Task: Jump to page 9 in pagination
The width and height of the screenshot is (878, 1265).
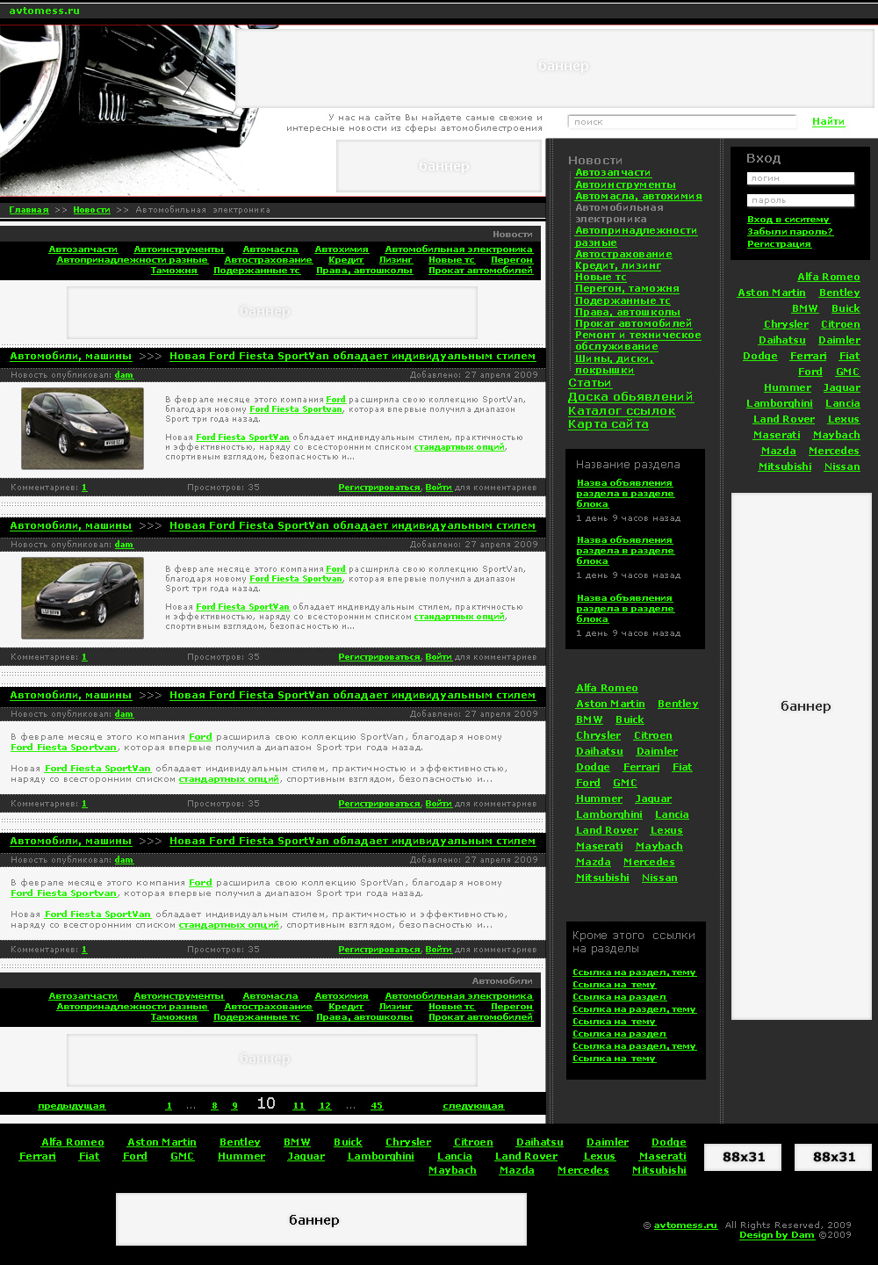Action: tap(234, 1106)
